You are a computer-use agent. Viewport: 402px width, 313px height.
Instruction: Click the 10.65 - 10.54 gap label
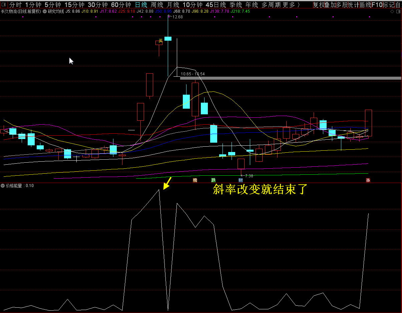click(x=193, y=74)
